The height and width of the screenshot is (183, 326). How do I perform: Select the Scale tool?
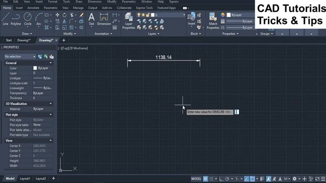click(x=65, y=27)
